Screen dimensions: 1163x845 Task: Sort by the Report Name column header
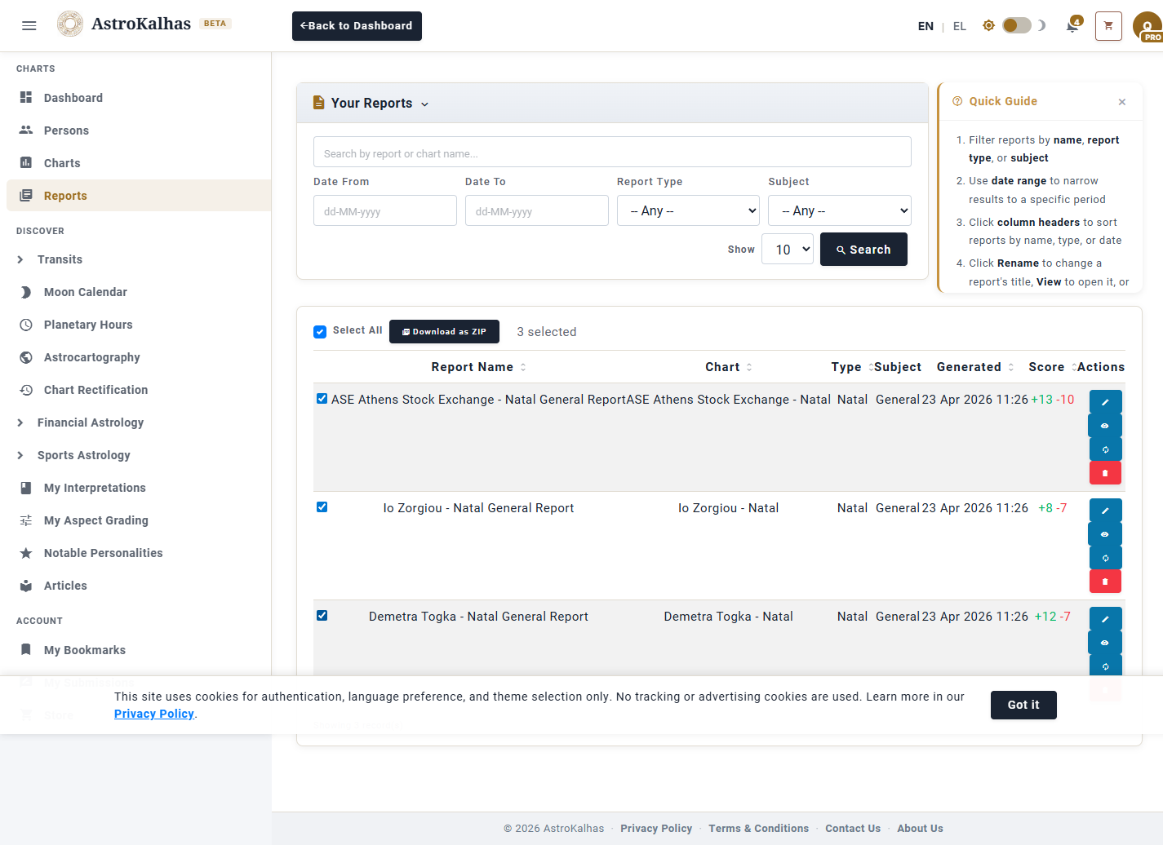coord(473,367)
